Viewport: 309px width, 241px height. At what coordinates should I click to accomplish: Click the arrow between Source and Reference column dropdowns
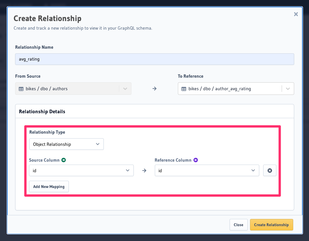144,171
